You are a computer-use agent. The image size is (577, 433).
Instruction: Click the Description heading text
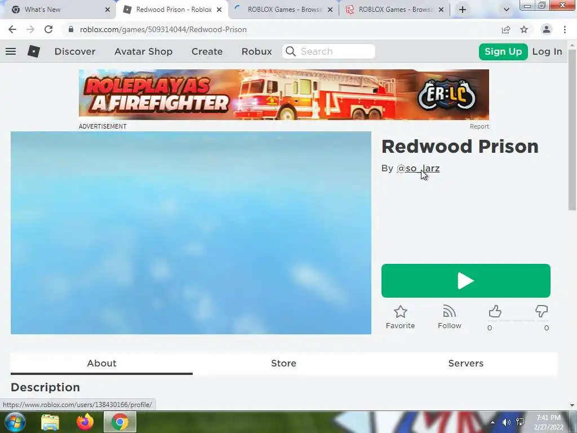click(45, 387)
